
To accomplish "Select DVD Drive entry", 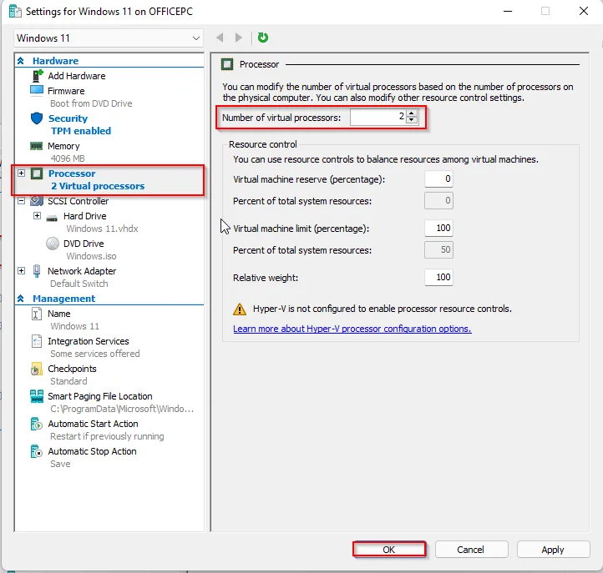I will pos(84,244).
